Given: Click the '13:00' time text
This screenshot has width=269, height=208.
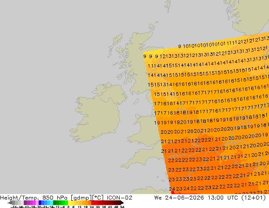Looking at the screenshot, I should tap(216, 198).
